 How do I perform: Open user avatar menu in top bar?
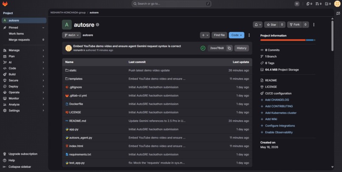point(337,4)
